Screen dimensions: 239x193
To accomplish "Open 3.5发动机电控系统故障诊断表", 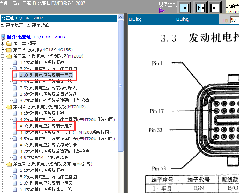I will pyautogui.click(x=48, y=88).
